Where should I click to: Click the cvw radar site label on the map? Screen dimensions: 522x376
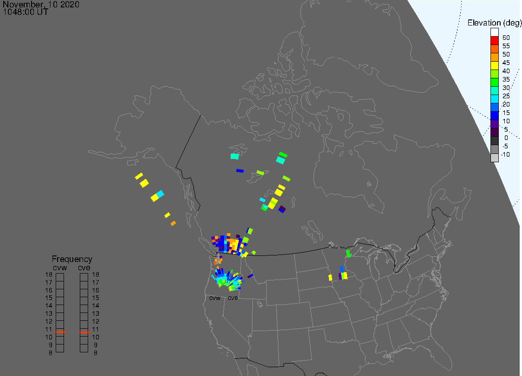tap(215, 298)
